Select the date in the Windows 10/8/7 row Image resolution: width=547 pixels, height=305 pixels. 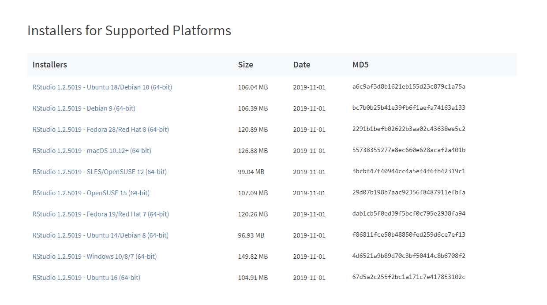(x=309, y=257)
